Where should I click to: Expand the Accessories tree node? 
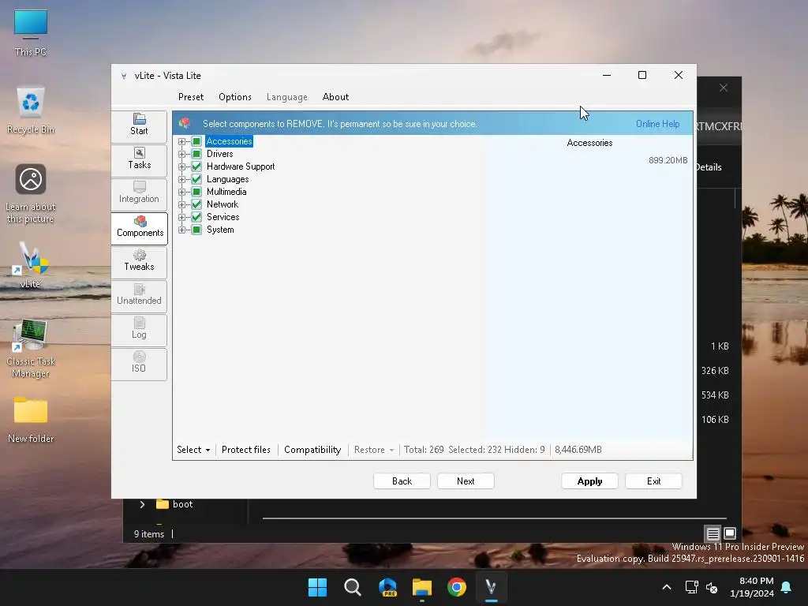[181, 141]
